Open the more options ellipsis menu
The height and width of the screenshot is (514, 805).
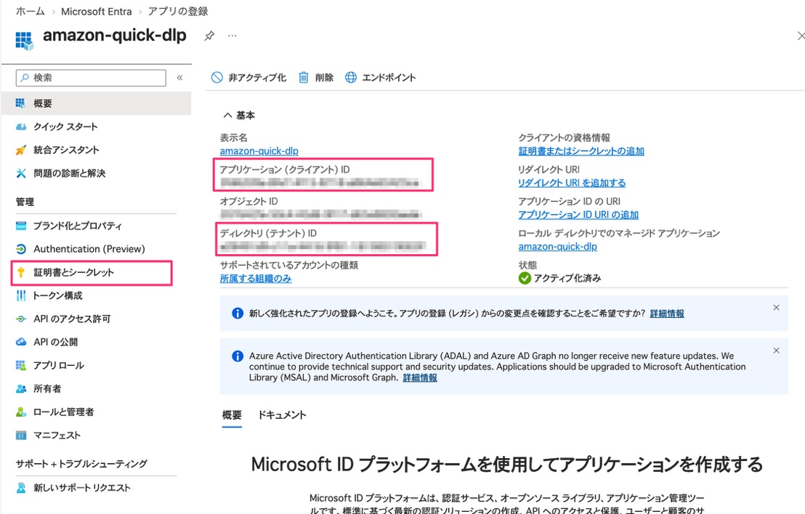pyautogui.click(x=232, y=36)
